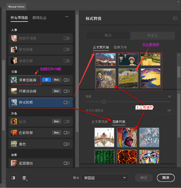Click the 样式转换 wave painting icon
The height and width of the screenshot is (188, 181).
[x=14, y=102]
